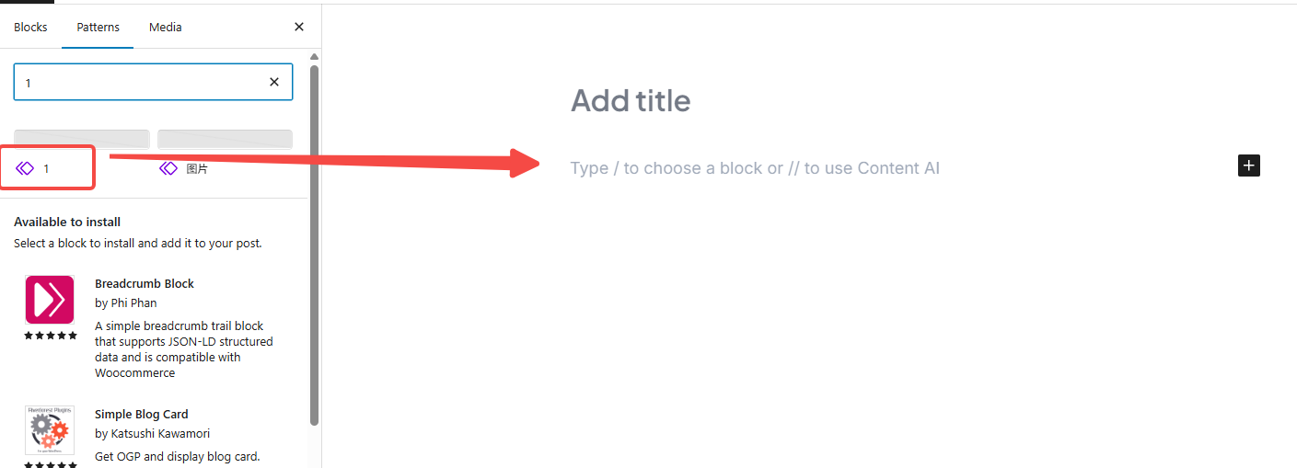Close the block inserter panel
The width and height of the screenshot is (1297, 468).
[x=298, y=28]
